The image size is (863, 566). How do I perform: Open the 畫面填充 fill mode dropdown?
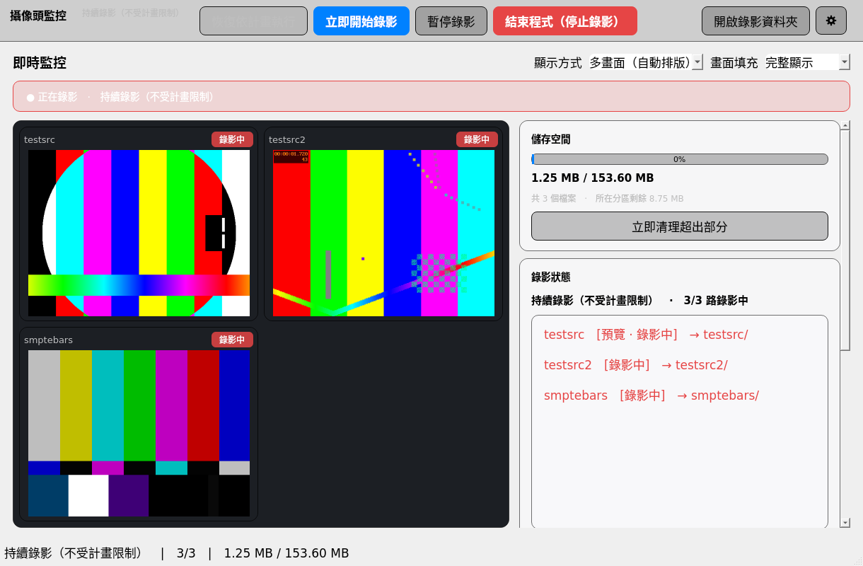pyautogui.click(x=807, y=62)
